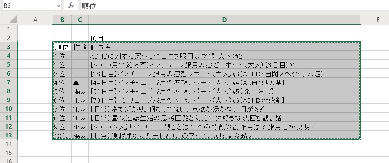Select column A header
389x163 pixels.
[35, 20]
